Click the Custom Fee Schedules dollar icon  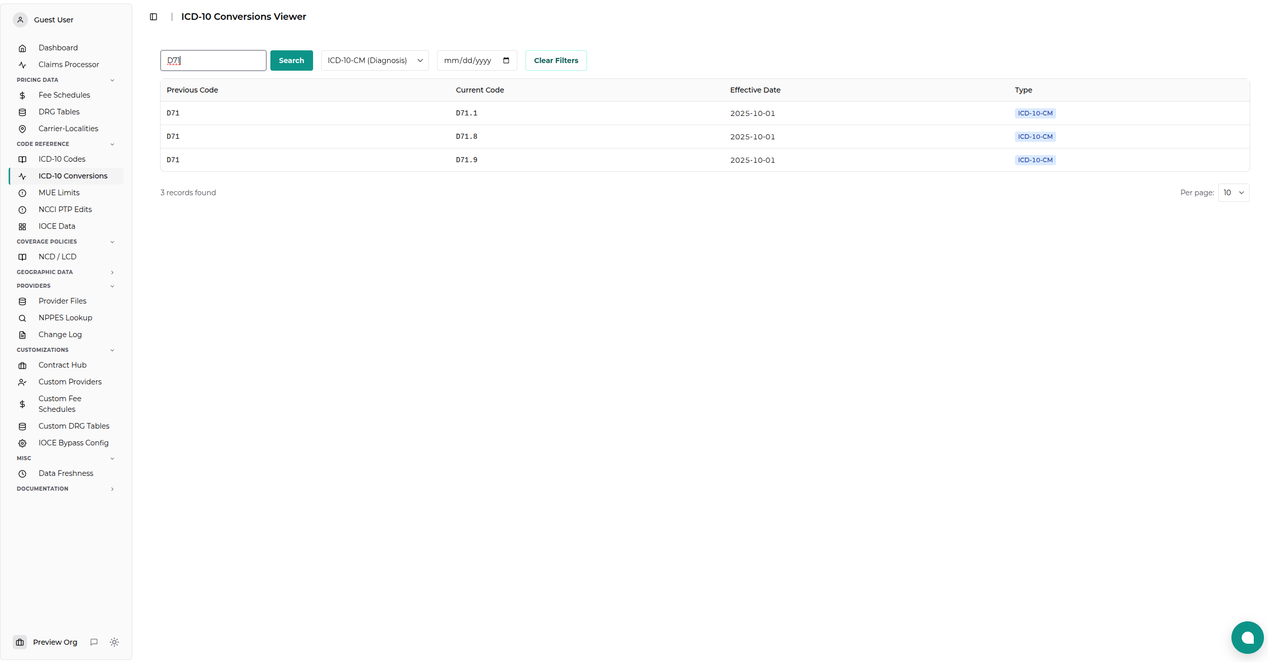(22, 404)
